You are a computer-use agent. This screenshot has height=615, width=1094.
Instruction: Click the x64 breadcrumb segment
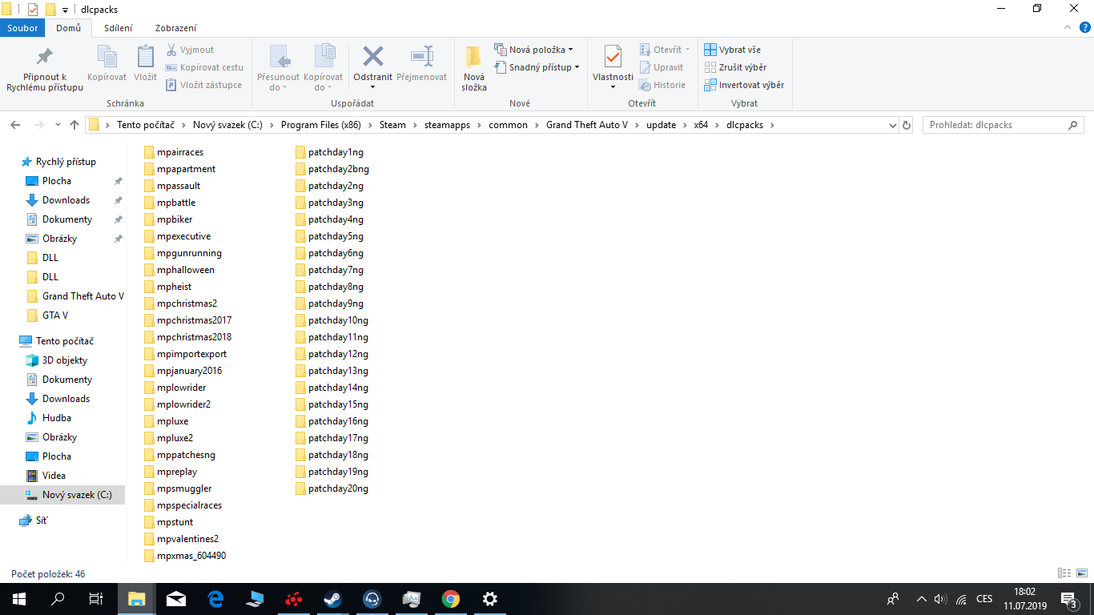tap(701, 125)
